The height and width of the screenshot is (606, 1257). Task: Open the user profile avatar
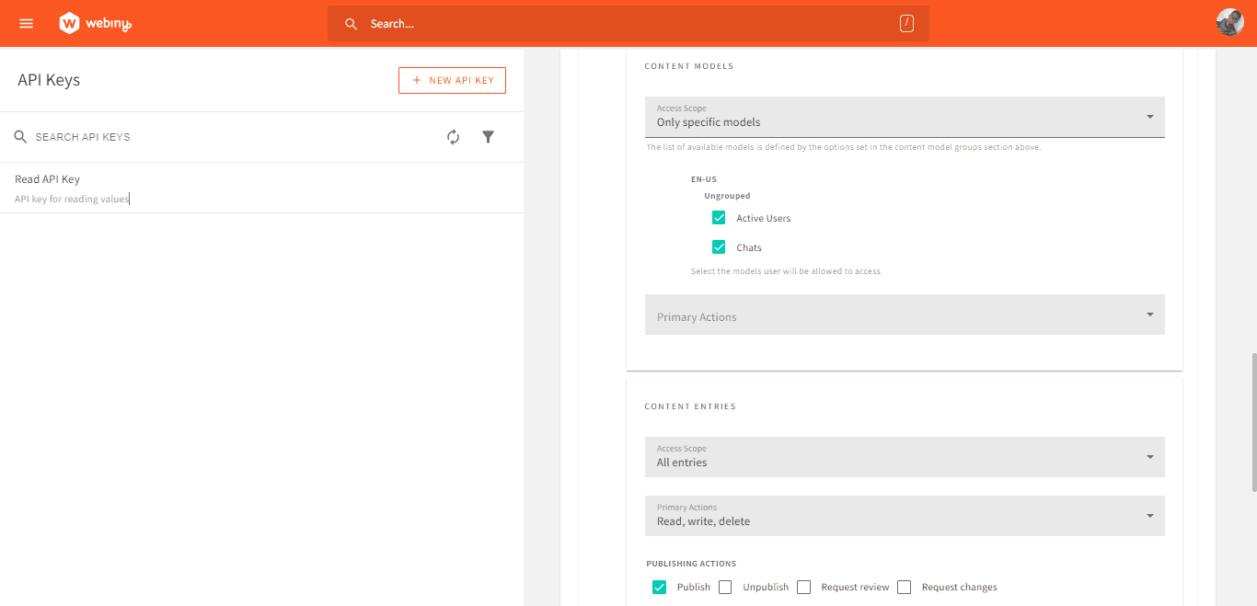(1229, 21)
